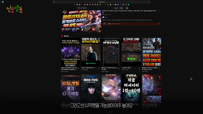203x114 pixels.
Task: Open the 젬링 리저네어 돌개바람 스타터 video thumbnail
Action: coord(81,21)
